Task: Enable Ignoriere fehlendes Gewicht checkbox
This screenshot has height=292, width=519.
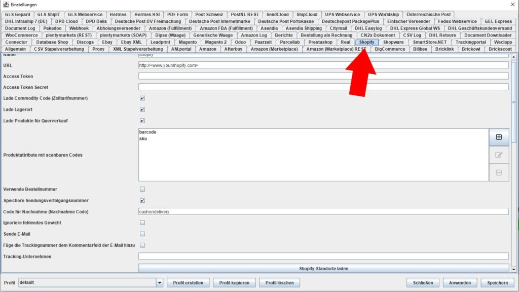Action: pyautogui.click(x=142, y=223)
